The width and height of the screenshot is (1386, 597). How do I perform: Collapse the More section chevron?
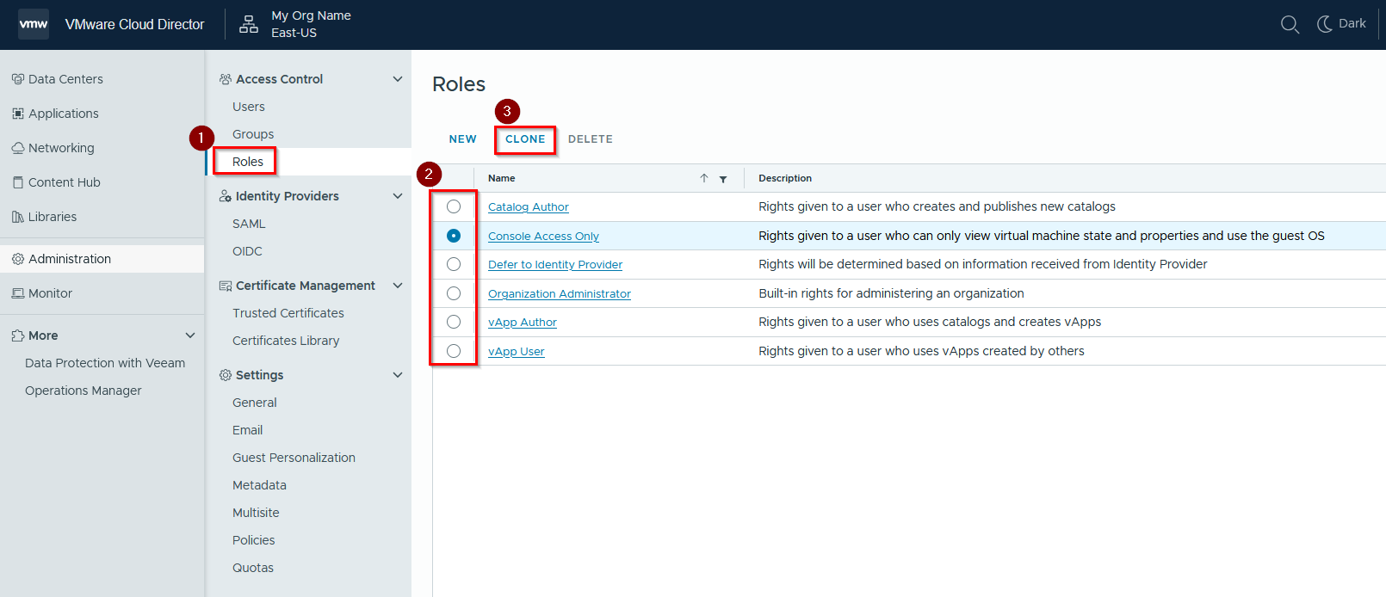pyautogui.click(x=190, y=335)
